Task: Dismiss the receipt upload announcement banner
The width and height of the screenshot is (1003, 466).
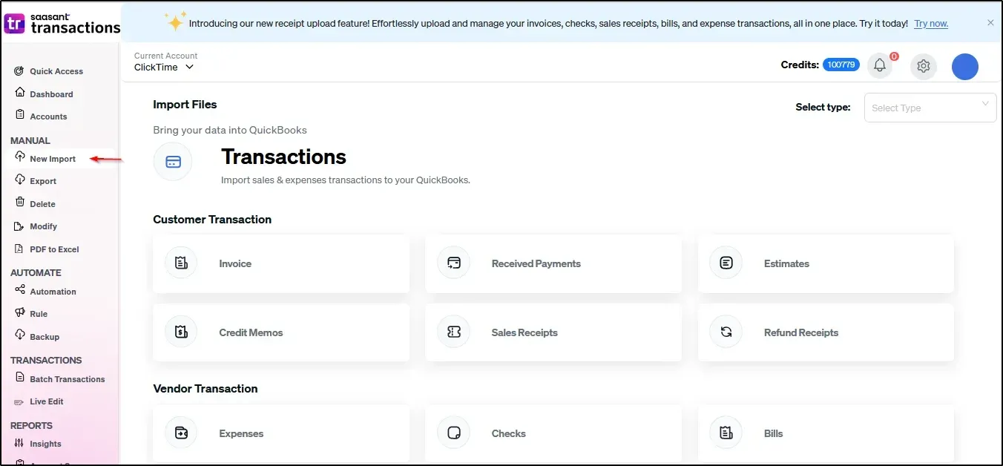Action: 990,23
